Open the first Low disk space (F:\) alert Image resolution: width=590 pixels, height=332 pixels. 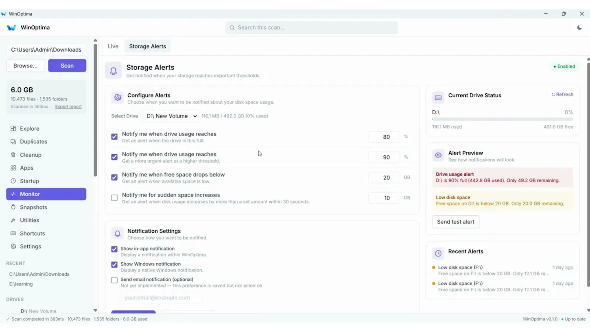click(503, 270)
